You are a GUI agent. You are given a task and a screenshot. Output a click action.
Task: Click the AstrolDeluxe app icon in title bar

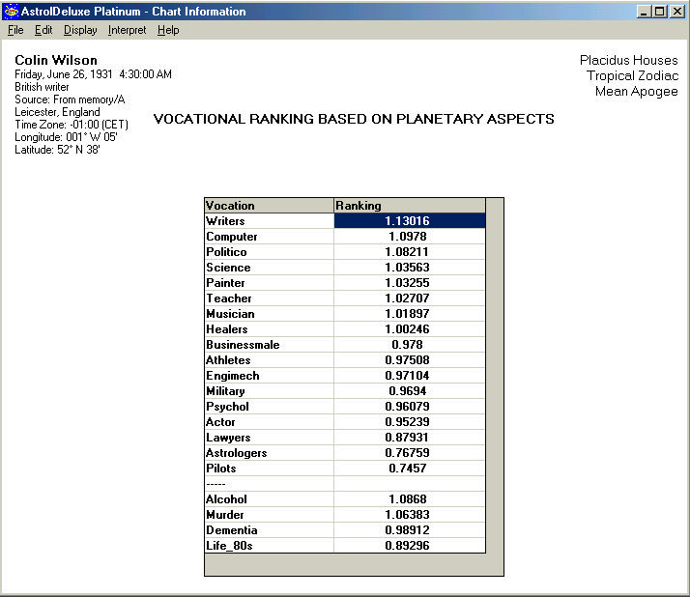(x=11, y=11)
